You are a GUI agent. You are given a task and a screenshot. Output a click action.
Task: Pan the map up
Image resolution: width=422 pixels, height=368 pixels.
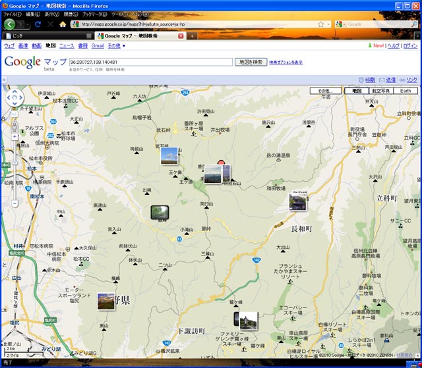[x=15, y=92]
